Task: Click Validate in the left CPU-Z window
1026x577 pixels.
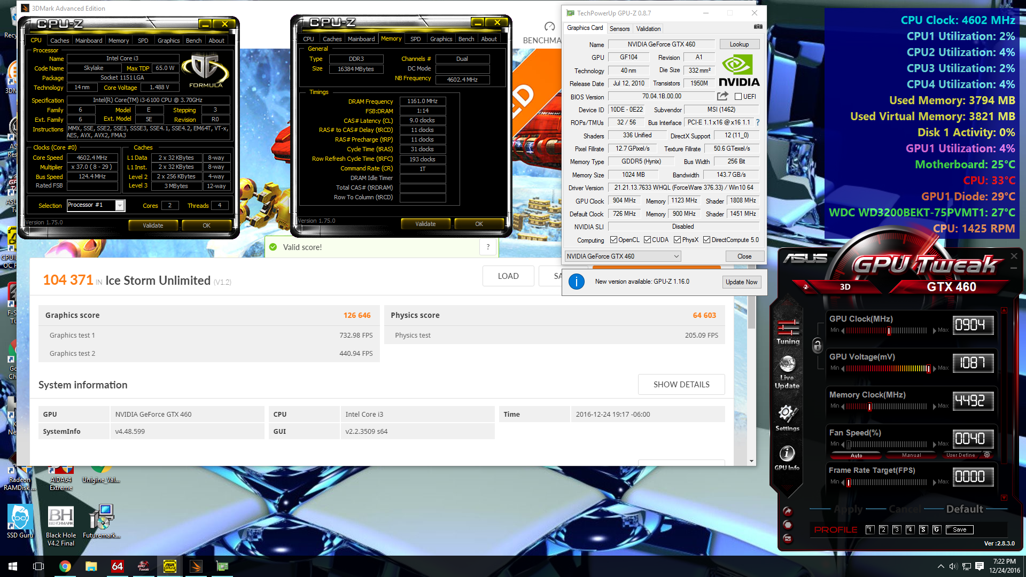Action: point(153,225)
